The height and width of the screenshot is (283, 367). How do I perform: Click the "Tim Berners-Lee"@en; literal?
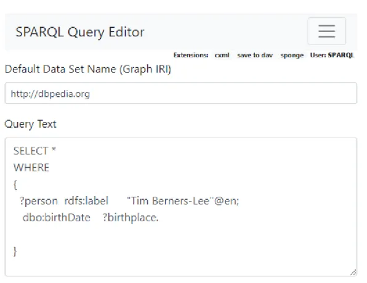(x=183, y=201)
